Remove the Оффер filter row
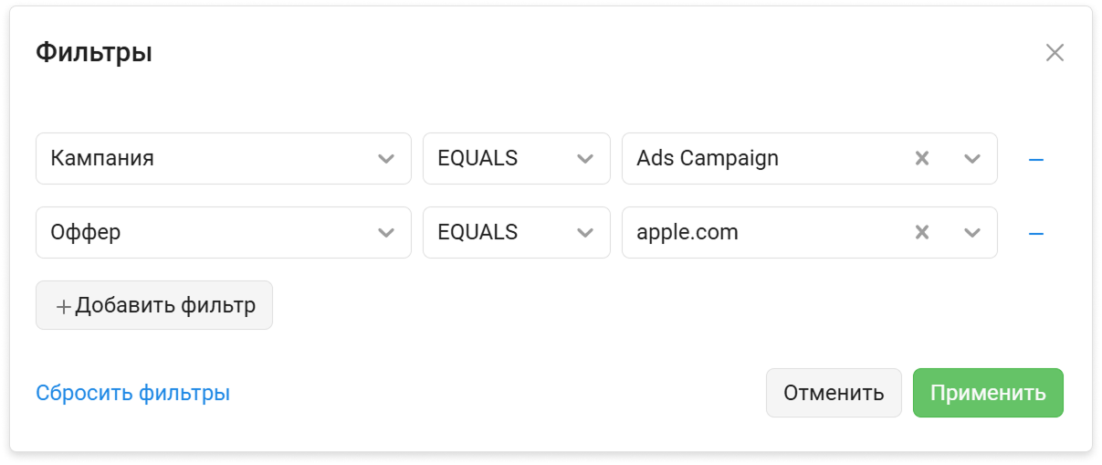 (x=1035, y=234)
